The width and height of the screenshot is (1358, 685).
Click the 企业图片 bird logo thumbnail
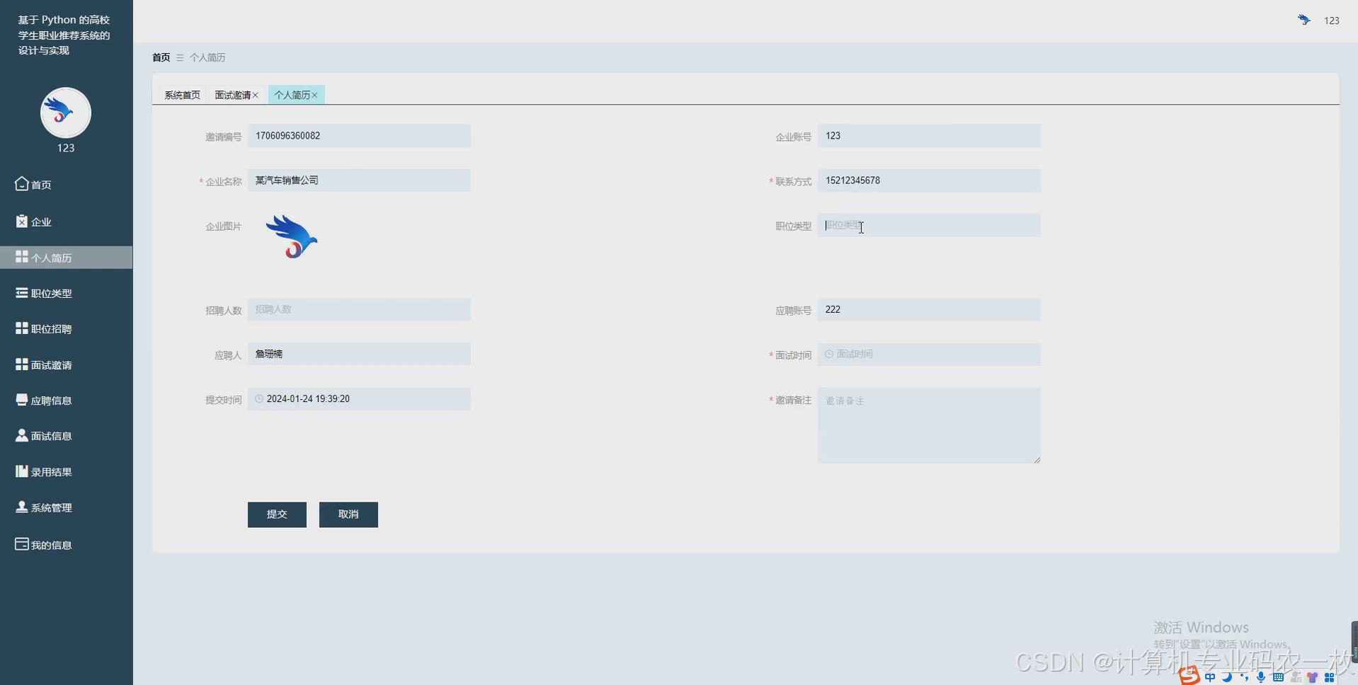292,237
